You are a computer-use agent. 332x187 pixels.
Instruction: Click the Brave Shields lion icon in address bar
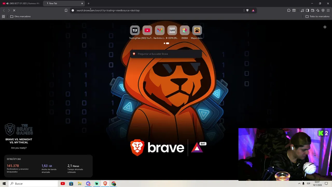[247, 10]
